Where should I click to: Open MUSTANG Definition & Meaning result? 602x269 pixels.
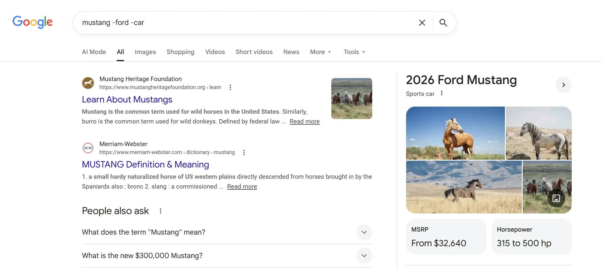145,164
